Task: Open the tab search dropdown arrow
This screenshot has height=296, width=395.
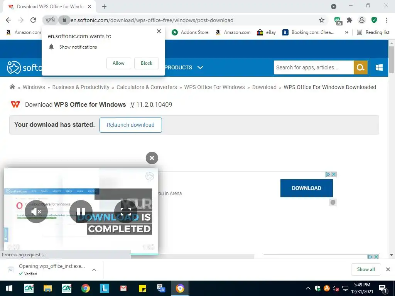Action: coord(334,7)
